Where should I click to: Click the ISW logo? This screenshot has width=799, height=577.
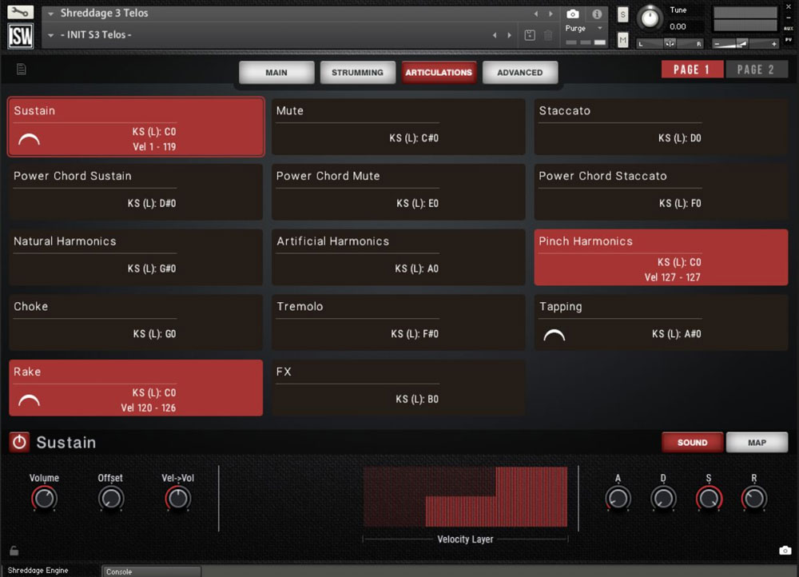click(x=21, y=36)
